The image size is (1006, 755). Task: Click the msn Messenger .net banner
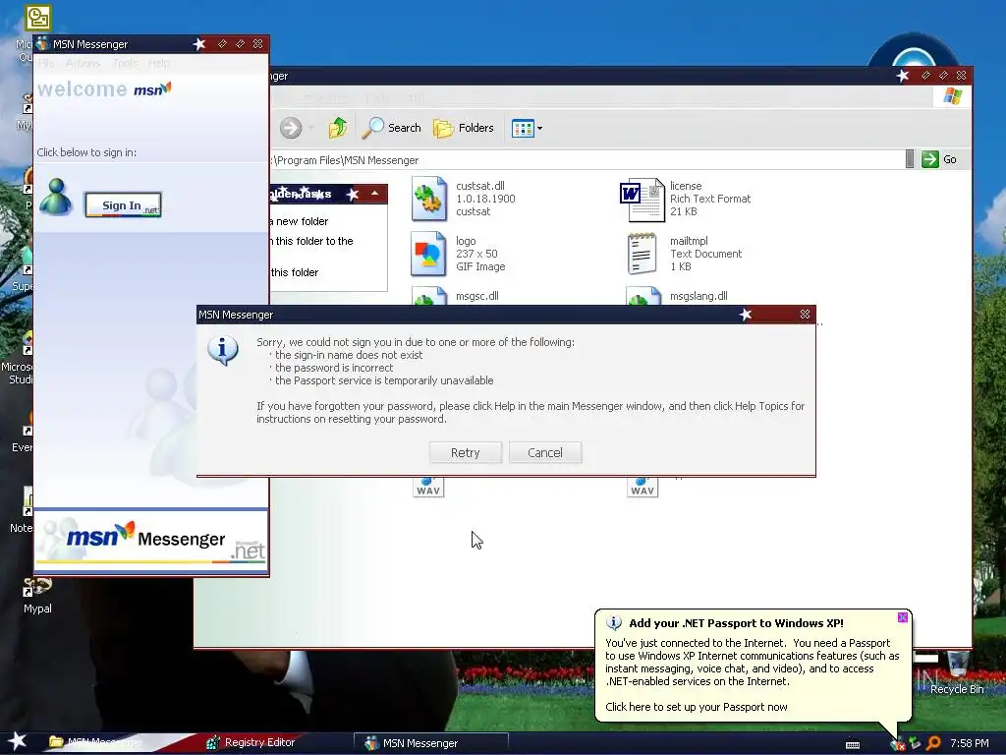[150, 540]
